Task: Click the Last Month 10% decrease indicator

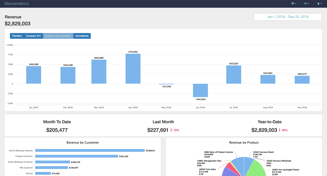Action: tap(175, 130)
